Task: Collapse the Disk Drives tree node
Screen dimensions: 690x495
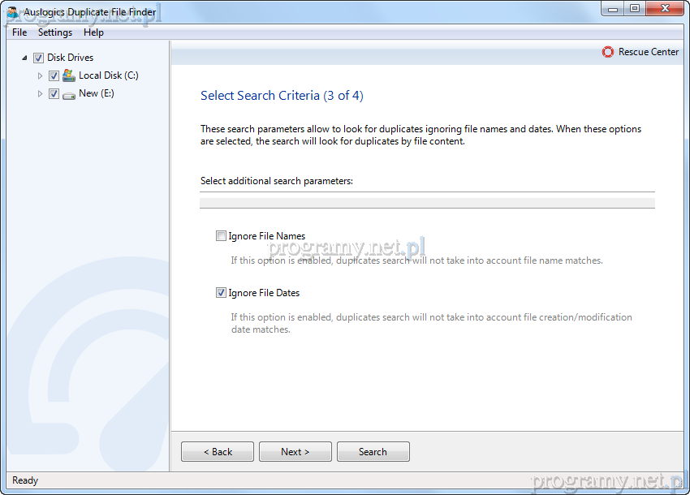Action: click(x=24, y=58)
